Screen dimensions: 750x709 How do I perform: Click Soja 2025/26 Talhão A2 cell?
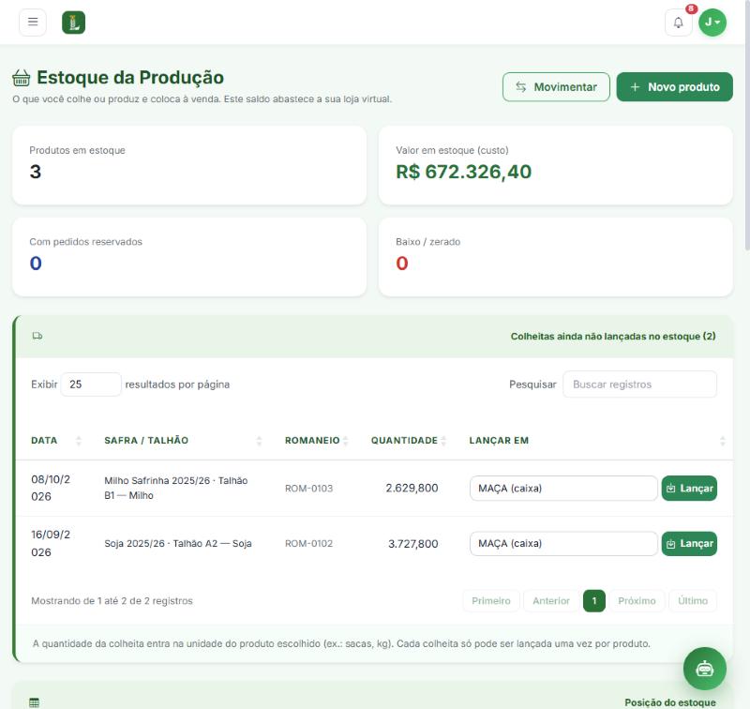178,543
